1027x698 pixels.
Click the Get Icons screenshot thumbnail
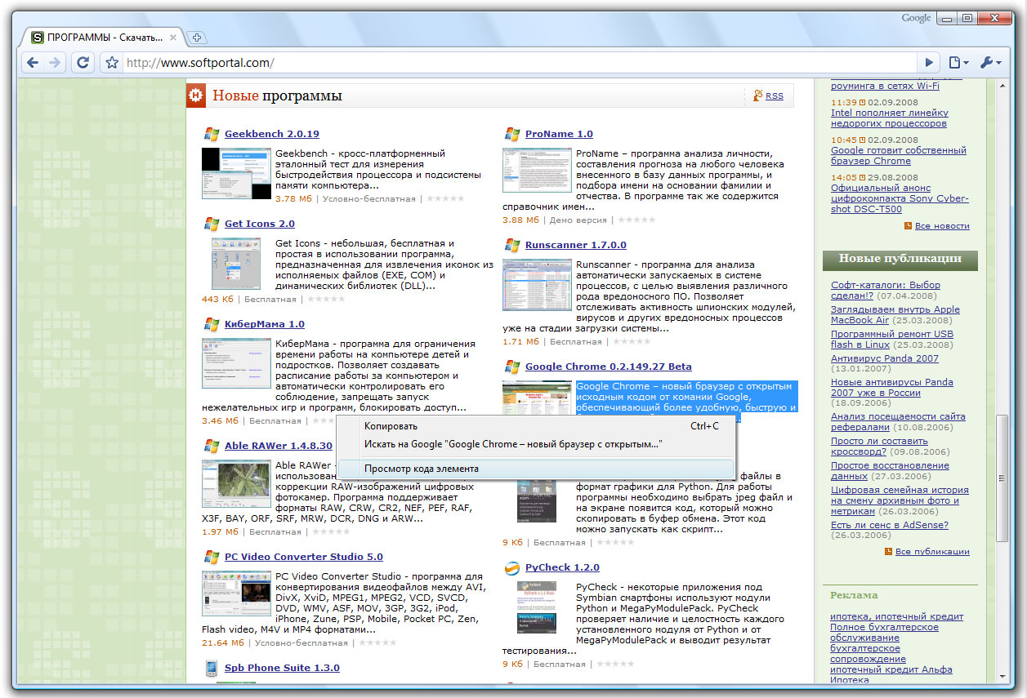point(235,264)
